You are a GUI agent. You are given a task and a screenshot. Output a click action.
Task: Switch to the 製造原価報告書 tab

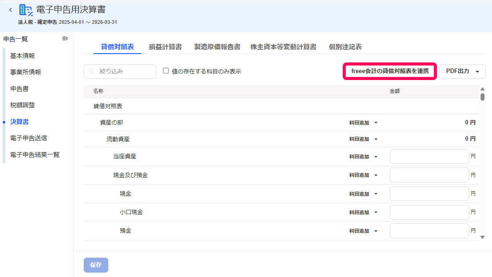click(x=217, y=47)
